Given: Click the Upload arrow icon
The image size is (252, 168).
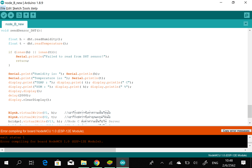Looking at the screenshot, I should tap(11, 15).
